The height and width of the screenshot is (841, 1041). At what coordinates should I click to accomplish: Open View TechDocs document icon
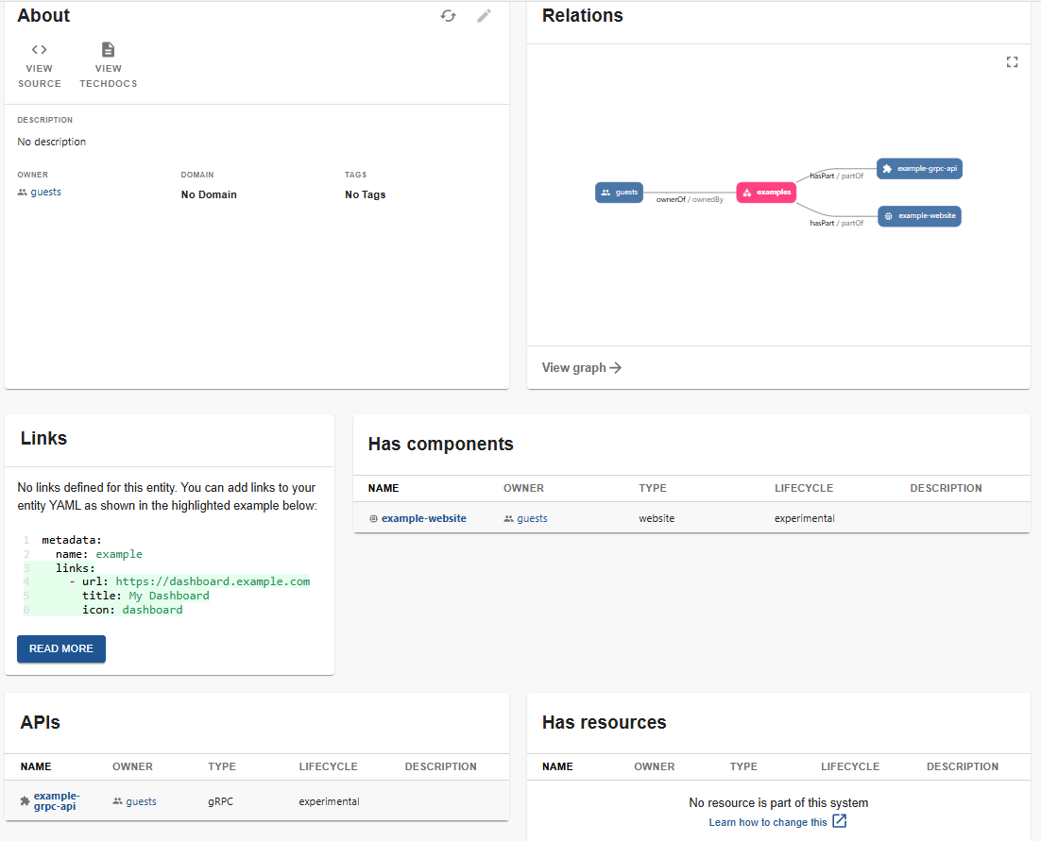(x=109, y=50)
